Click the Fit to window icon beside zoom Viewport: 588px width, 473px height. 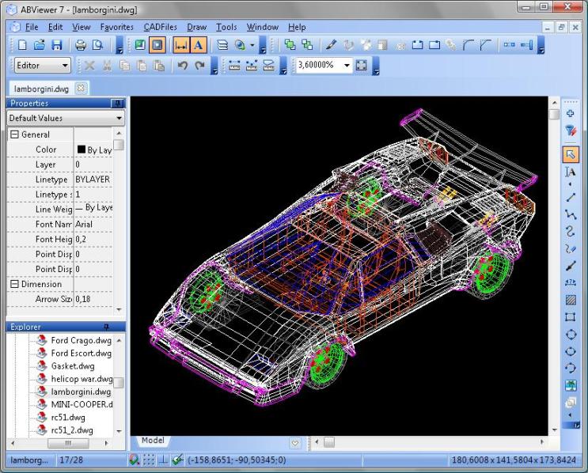[361, 65]
